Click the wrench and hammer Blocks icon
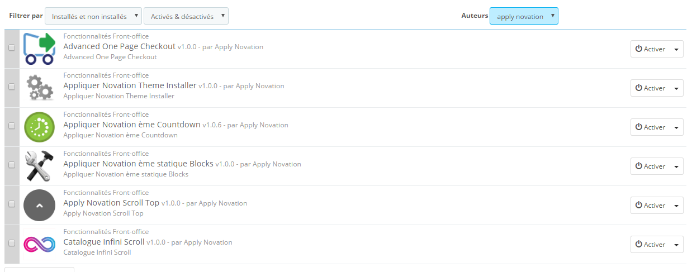Screen dimensions: 692x272 pyautogui.click(x=39, y=166)
